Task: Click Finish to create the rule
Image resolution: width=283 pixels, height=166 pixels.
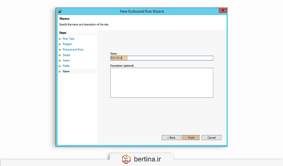Action: 191,137
